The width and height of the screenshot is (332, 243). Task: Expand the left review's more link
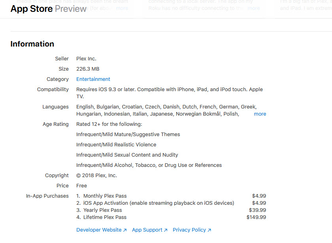click(122, 8)
